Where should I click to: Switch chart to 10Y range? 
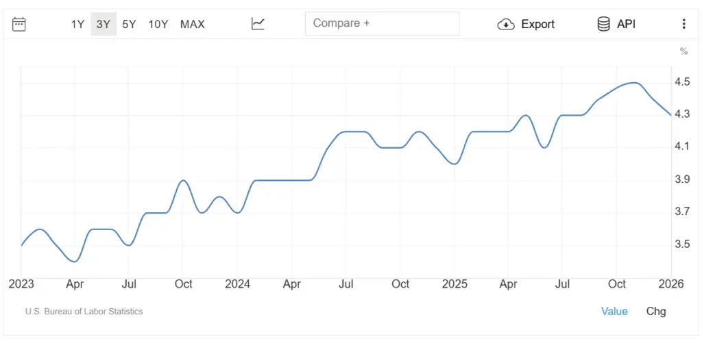[158, 25]
